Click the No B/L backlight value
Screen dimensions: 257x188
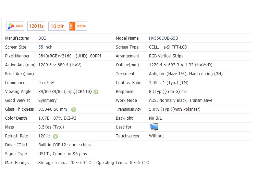155,118
